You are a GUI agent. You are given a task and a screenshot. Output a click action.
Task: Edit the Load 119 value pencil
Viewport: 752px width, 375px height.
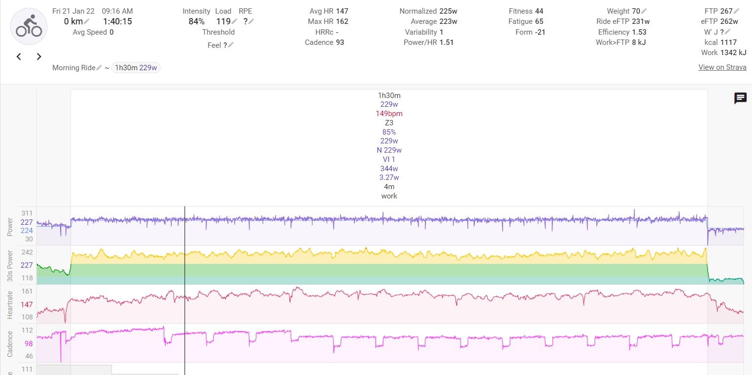234,21
